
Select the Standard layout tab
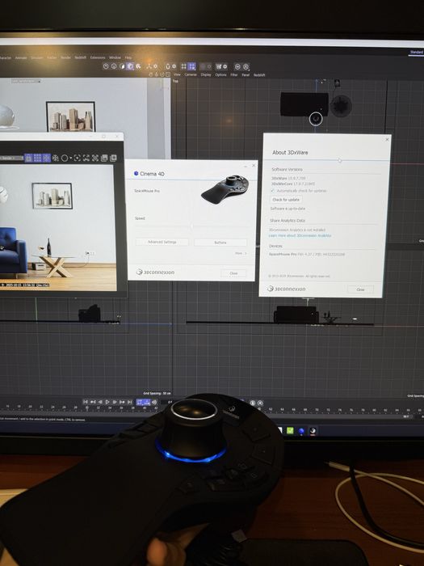416,53
